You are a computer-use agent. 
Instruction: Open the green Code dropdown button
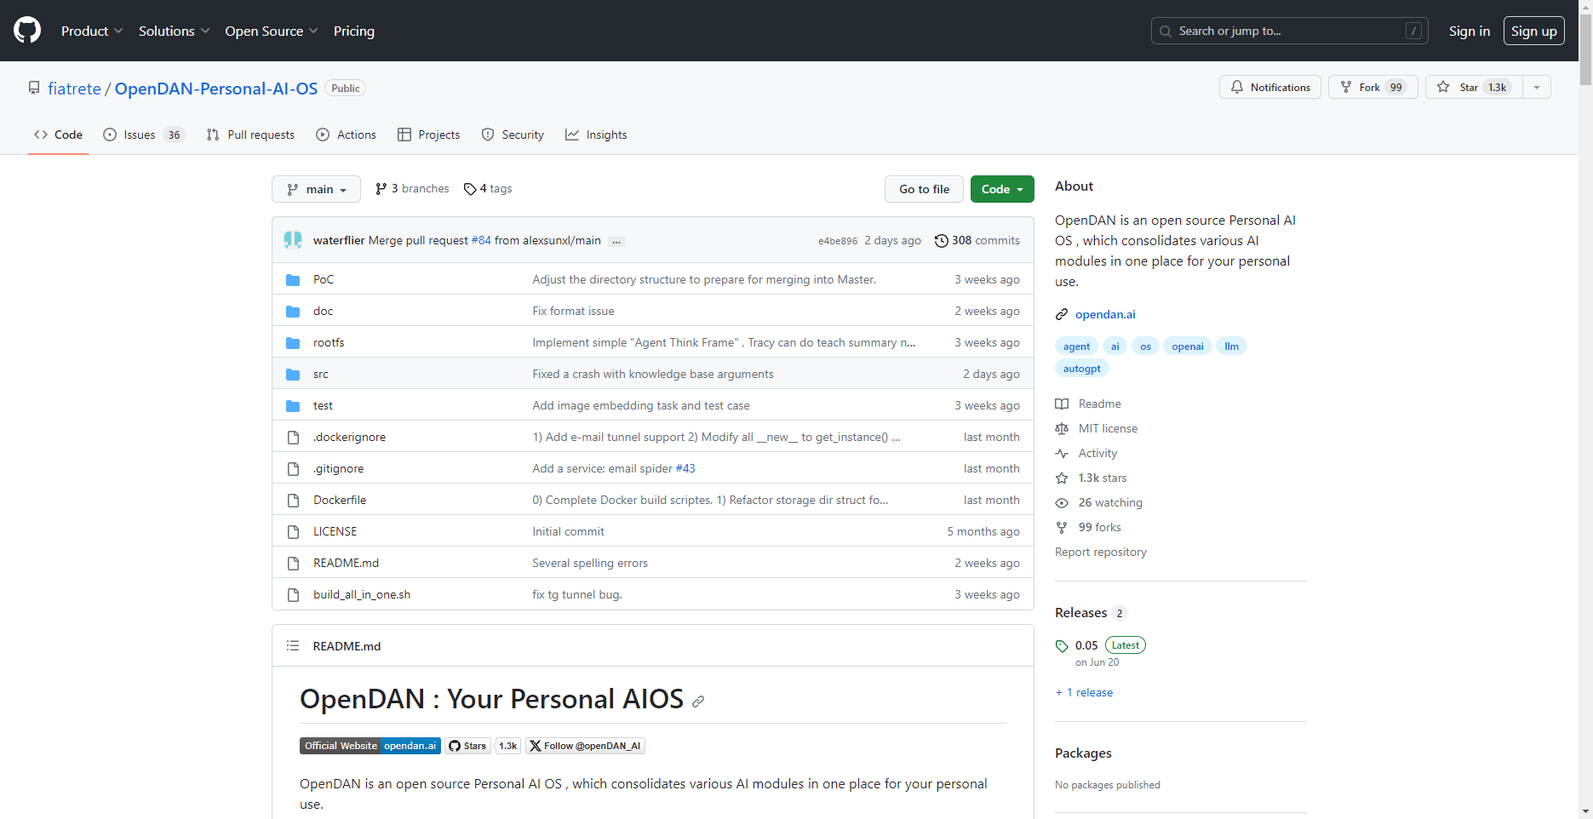pyautogui.click(x=1002, y=189)
